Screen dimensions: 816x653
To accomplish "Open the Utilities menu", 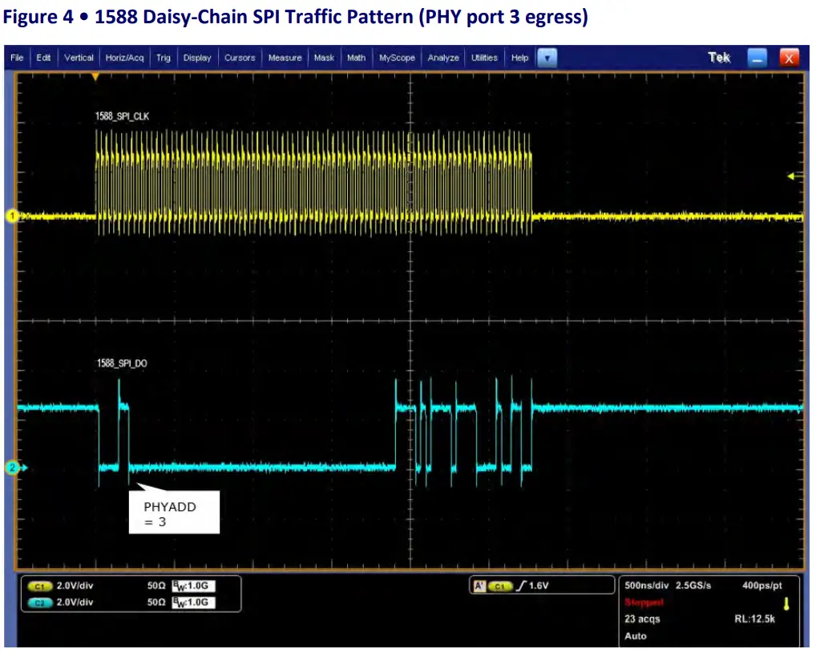I will pos(484,58).
